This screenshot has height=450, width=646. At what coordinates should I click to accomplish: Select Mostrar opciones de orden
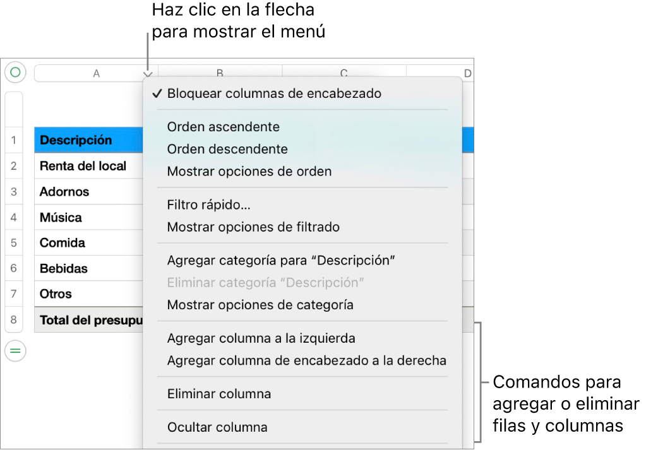303,171
